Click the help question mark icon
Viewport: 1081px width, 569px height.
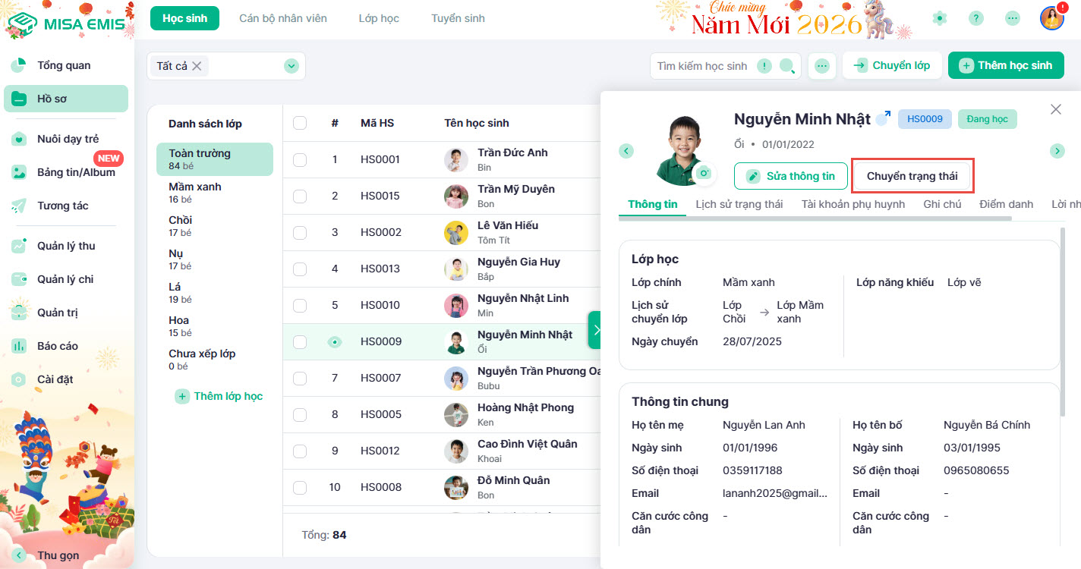(x=976, y=18)
